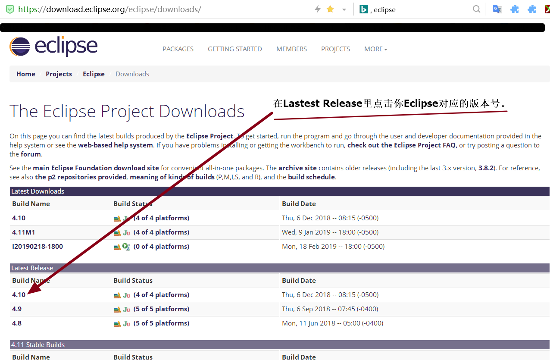The width and height of the screenshot is (550, 360).
Task: Click the lightning speed-mode icon in address bar
Action: point(318,9)
